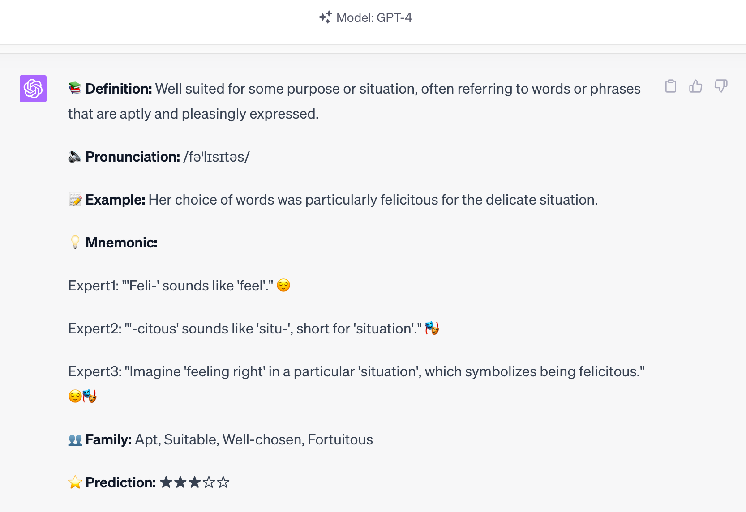Click the third filled prediction star
The image size is (746, 512).
(x=195, y=482)
